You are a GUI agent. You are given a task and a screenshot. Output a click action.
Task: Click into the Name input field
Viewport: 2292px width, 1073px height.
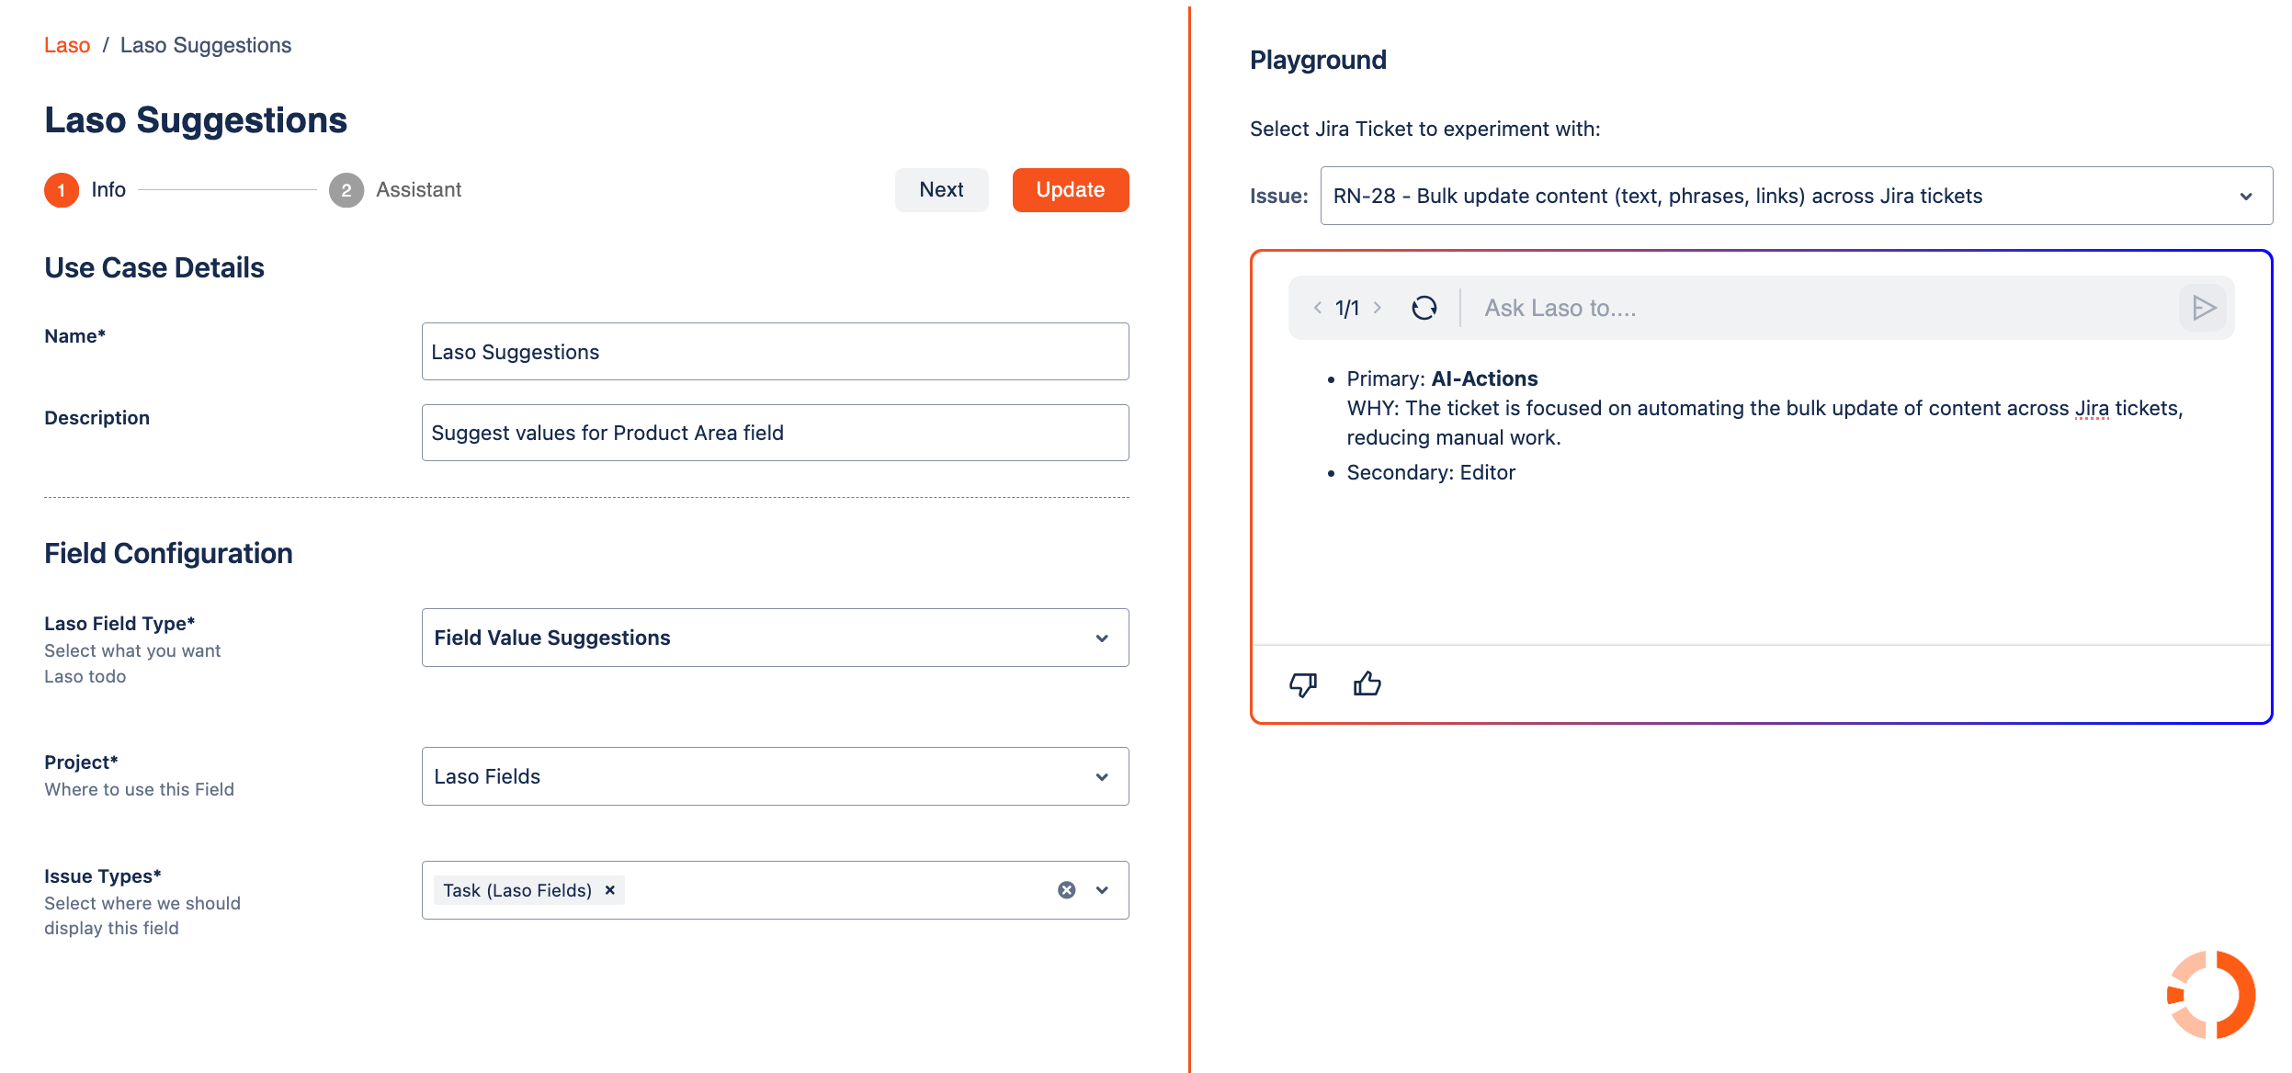point(775,352)
